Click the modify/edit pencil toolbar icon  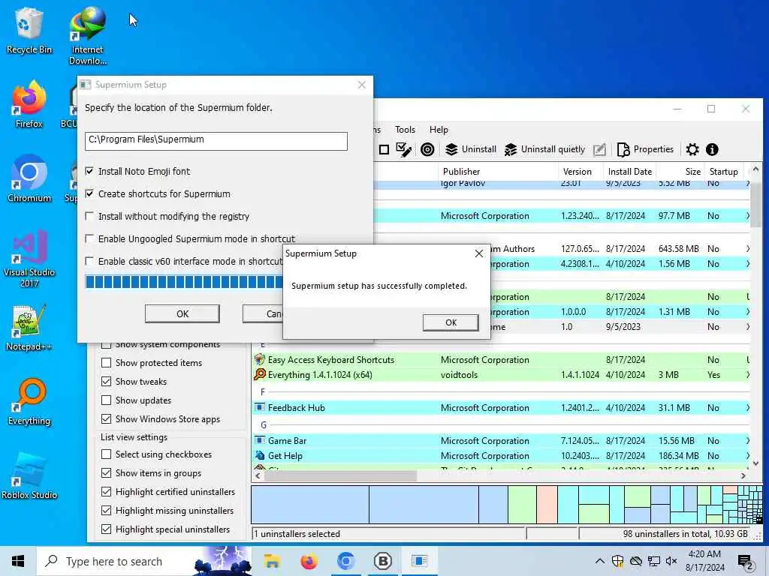click(x=599, y=149)
